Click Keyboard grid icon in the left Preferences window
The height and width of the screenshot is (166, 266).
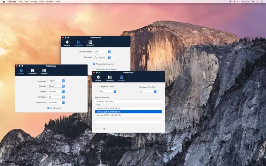click(x=44, y=72)
